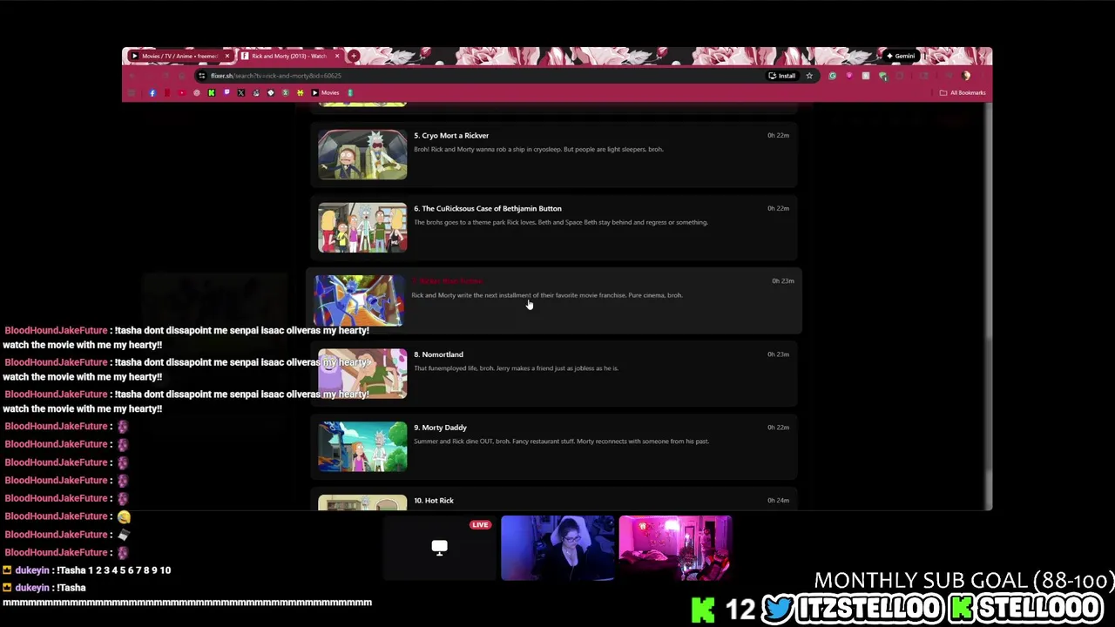Close the Movies / TV / Anime tab

(x=227, y=56)
